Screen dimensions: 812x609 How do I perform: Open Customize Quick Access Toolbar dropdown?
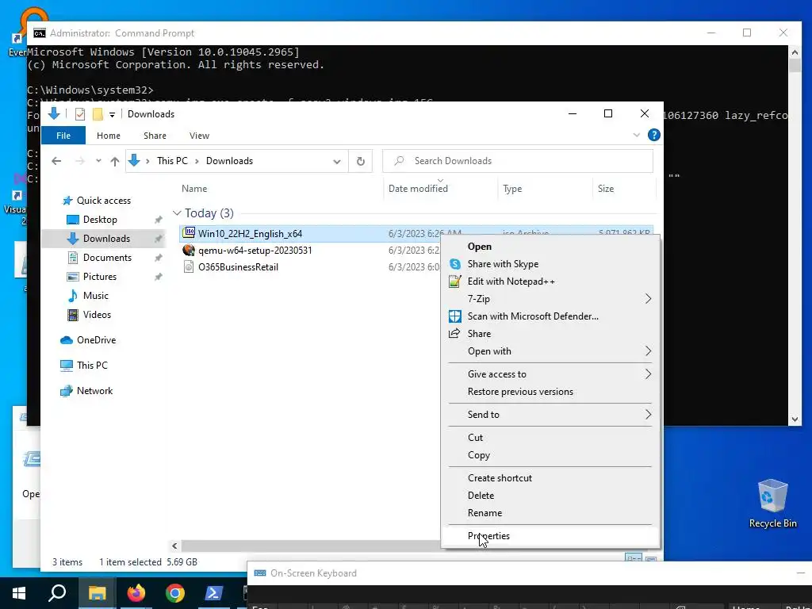click(112, 114)
